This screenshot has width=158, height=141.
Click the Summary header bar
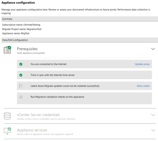tap(80, 19)
